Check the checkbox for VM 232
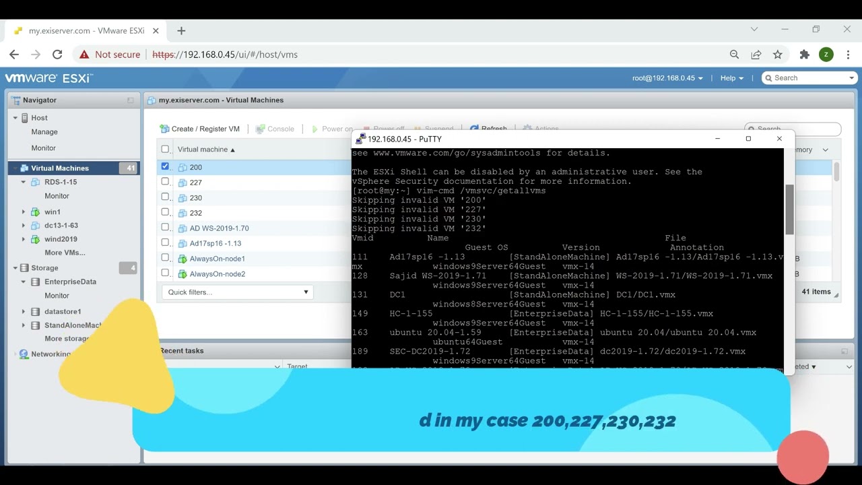862x485 pixels. point(165,212)
